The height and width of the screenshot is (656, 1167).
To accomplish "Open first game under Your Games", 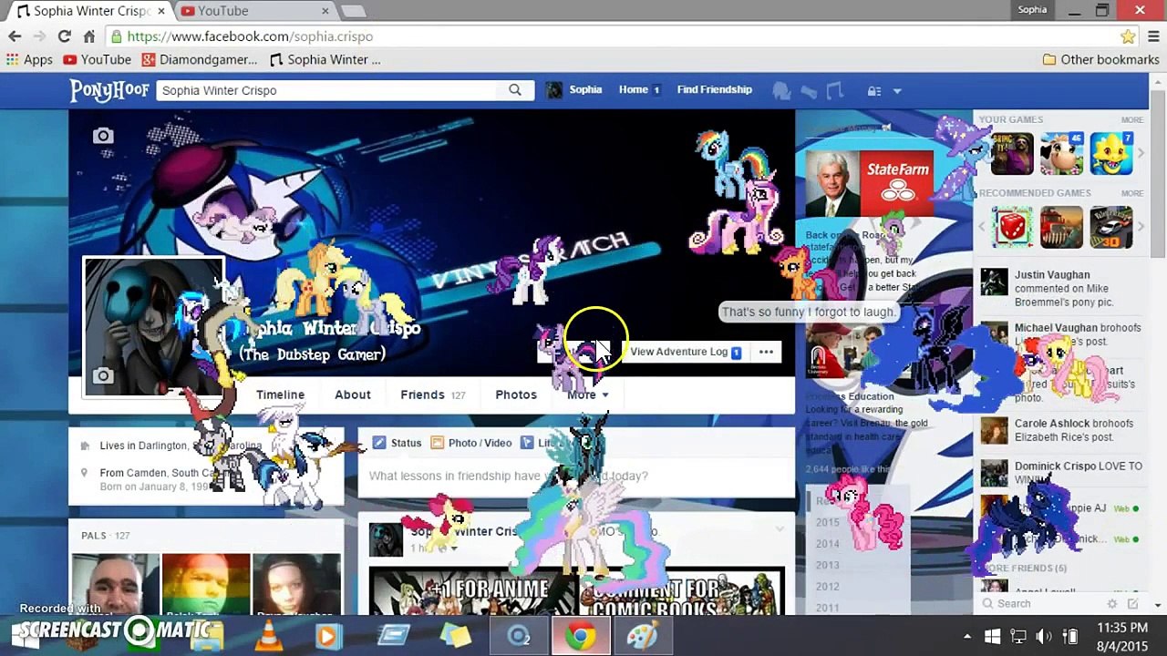I will click(x=1012, y=154).
